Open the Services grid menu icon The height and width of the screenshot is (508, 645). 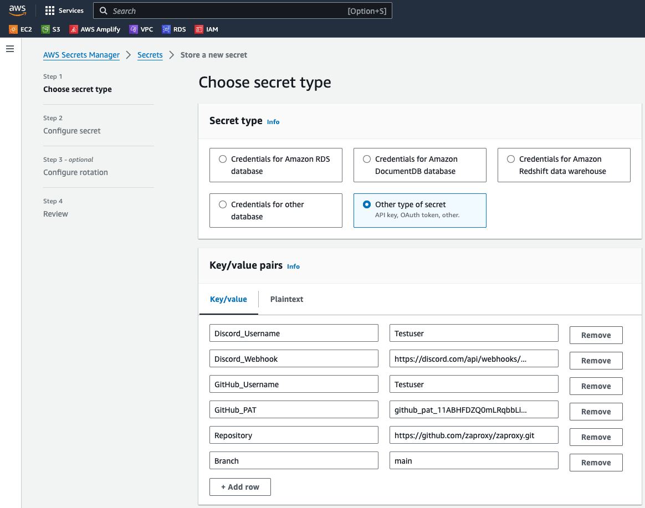pos(50,11)
